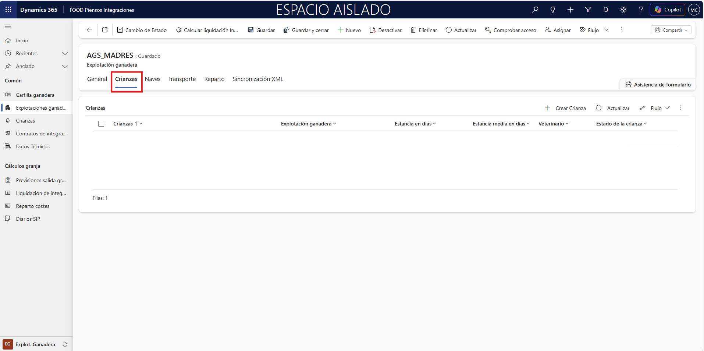Open the Explotación ganadera column menu
Screen dimensions: 704x351
[335, 124]
